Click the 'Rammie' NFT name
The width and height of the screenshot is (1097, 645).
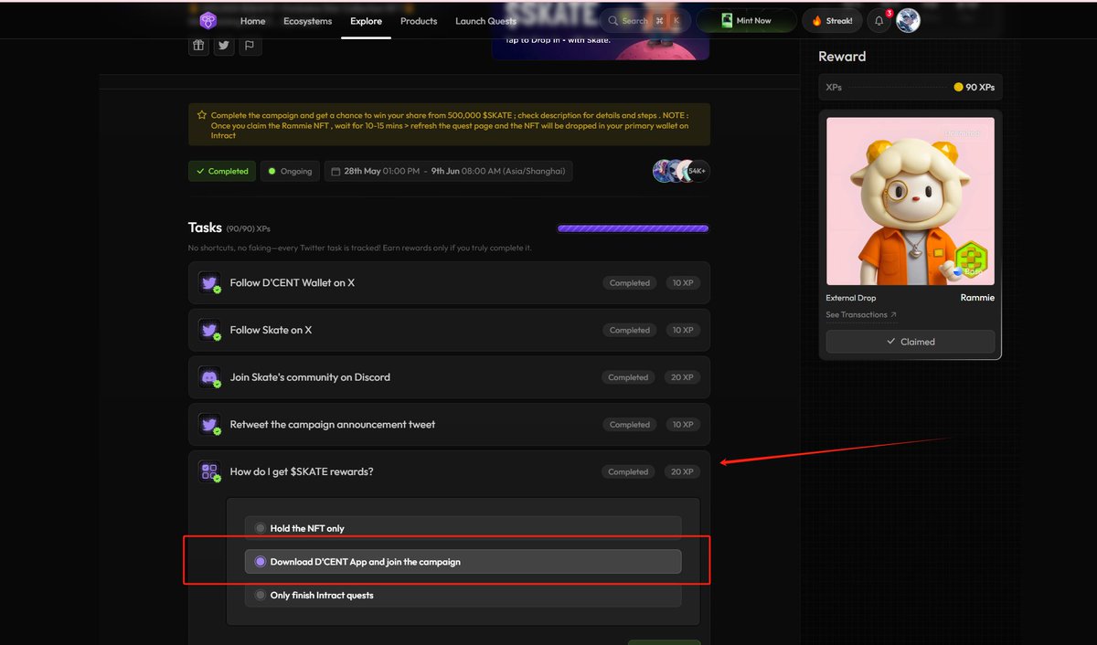977,298
